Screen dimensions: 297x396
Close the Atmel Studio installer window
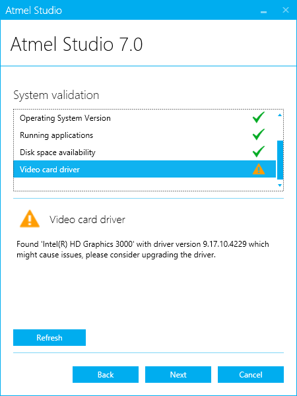pos(286,10)
